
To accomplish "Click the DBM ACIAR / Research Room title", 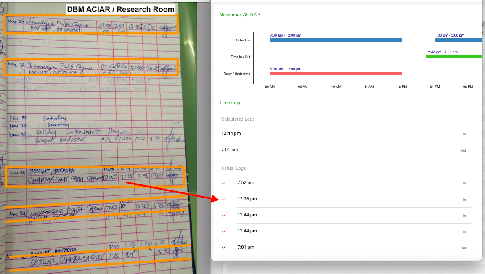I will [x=120, y=9].
